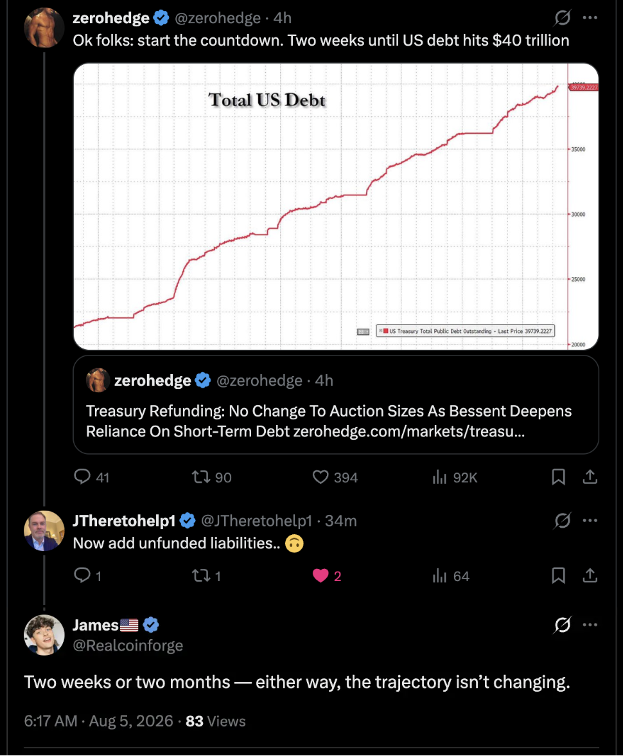Open JTheretohelp1's profile avatar
Viewport: 623px width, 756px height.
pos(44,531)
